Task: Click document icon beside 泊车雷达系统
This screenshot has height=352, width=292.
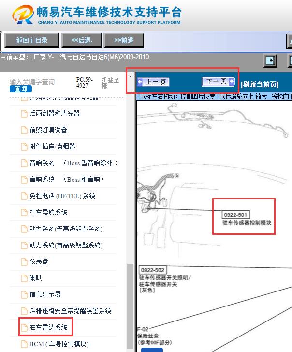Action: click(24, 328)
